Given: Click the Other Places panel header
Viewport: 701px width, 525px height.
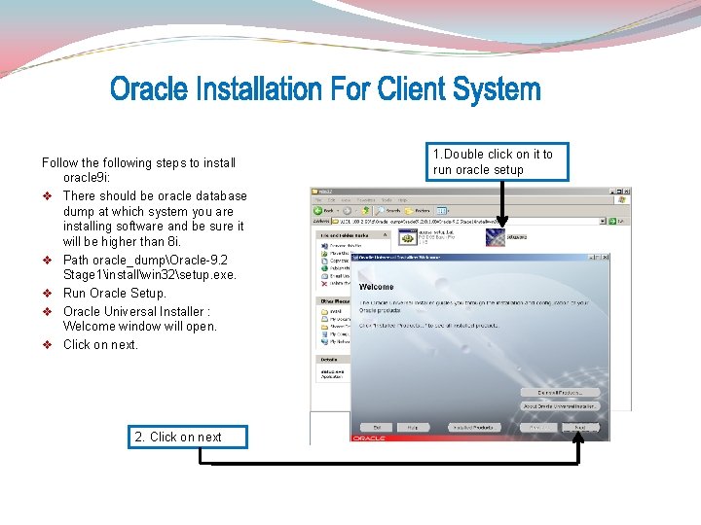Looking at the screenshot, I should 334,301.
